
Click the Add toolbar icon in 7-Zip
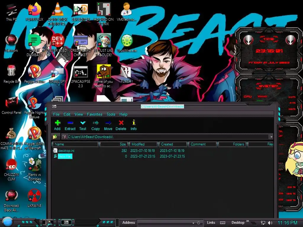point(57,123)
